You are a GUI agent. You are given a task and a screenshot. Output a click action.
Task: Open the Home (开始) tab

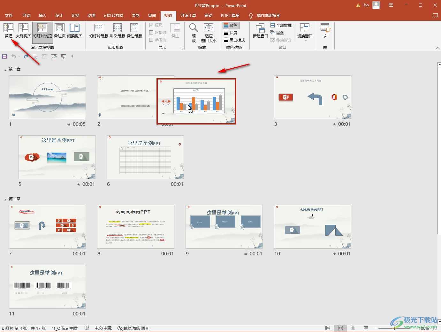(x=26, y=16)
